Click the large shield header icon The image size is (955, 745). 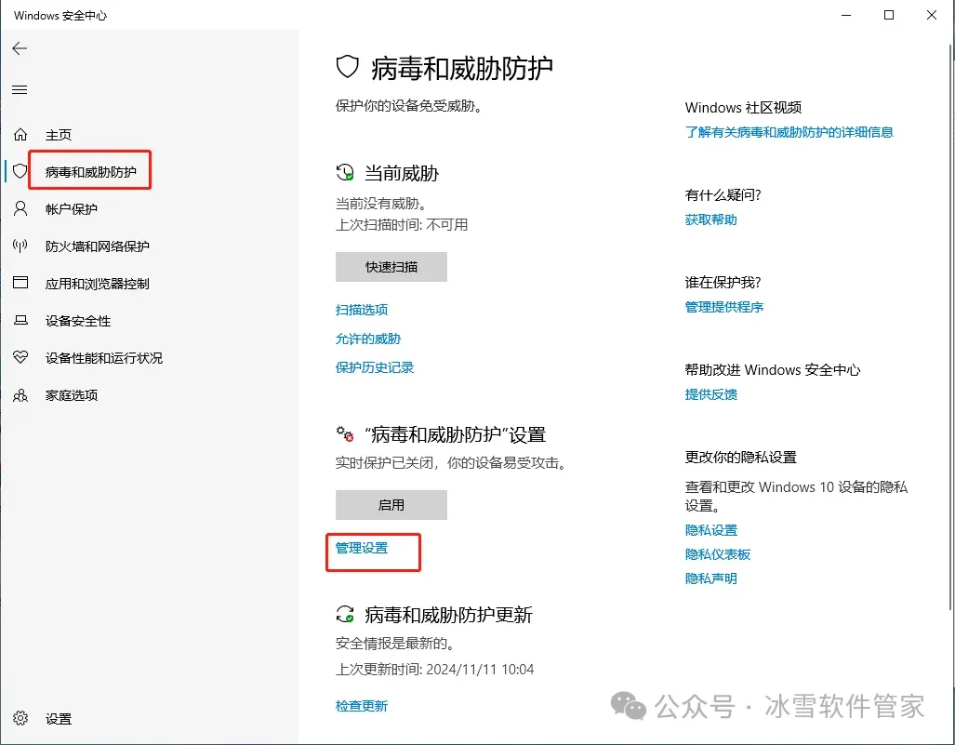347,67
